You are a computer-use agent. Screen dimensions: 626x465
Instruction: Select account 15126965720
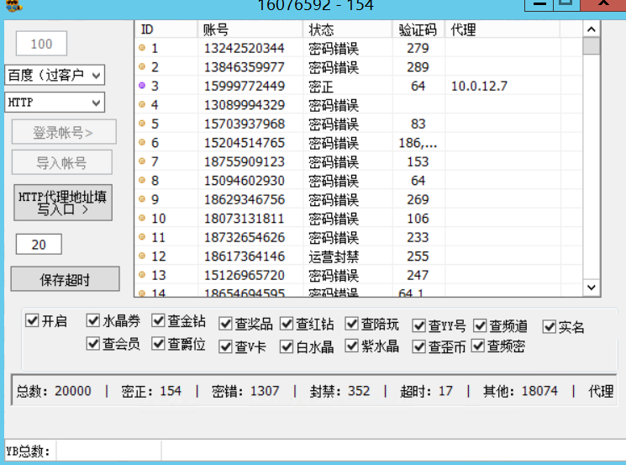[x=244, y=275]
